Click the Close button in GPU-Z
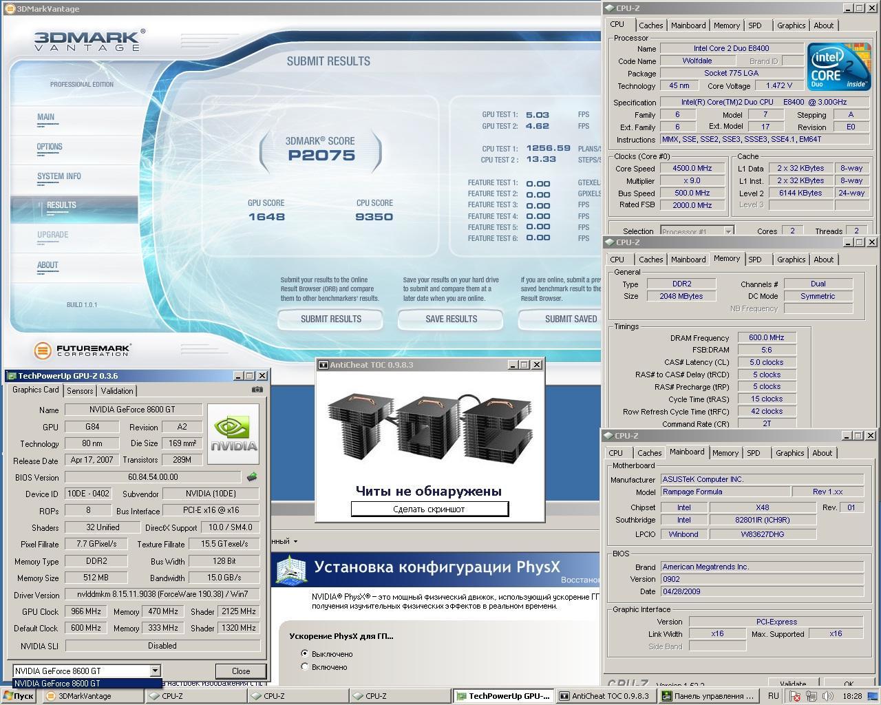This screenshot has height=705, width=881. point(241,671)
